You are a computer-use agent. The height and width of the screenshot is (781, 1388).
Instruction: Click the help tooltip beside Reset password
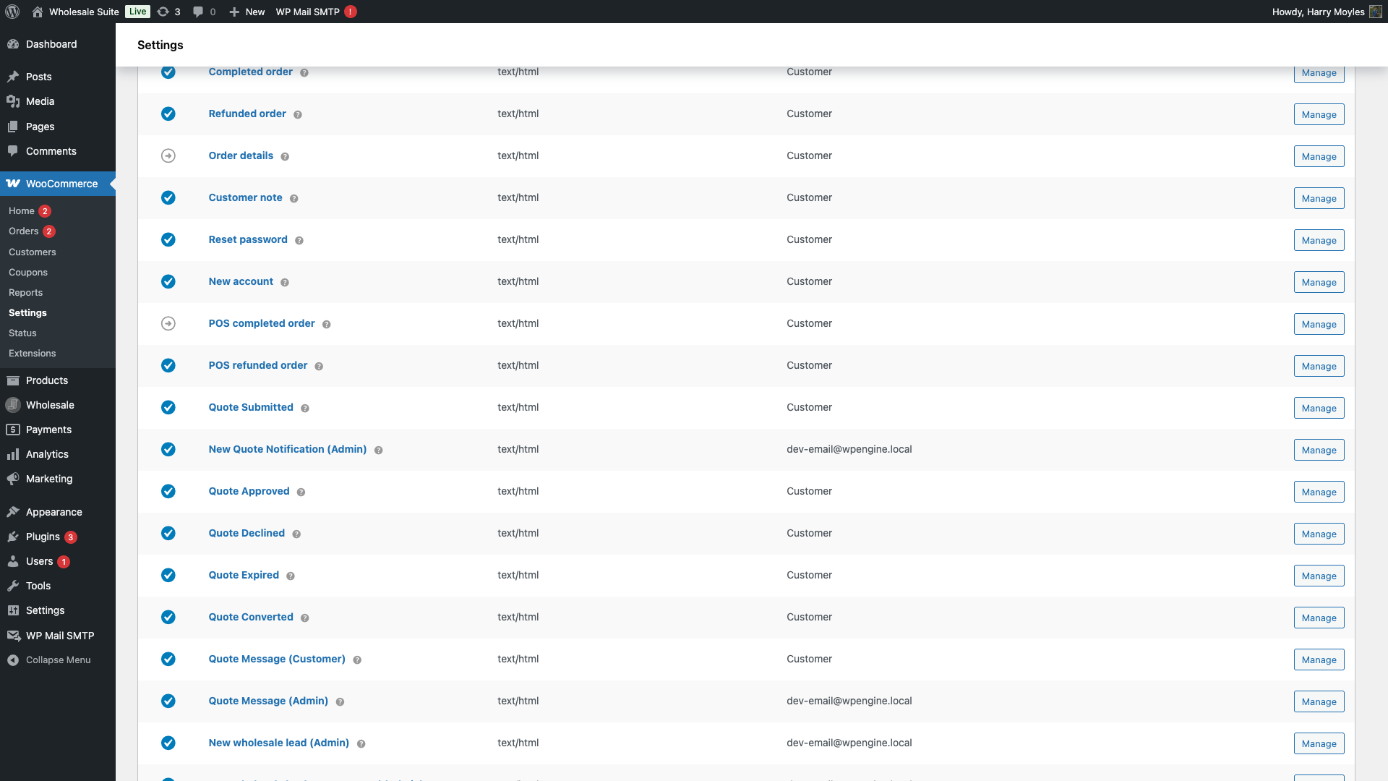pyautogui.click(x=300, y=241)
